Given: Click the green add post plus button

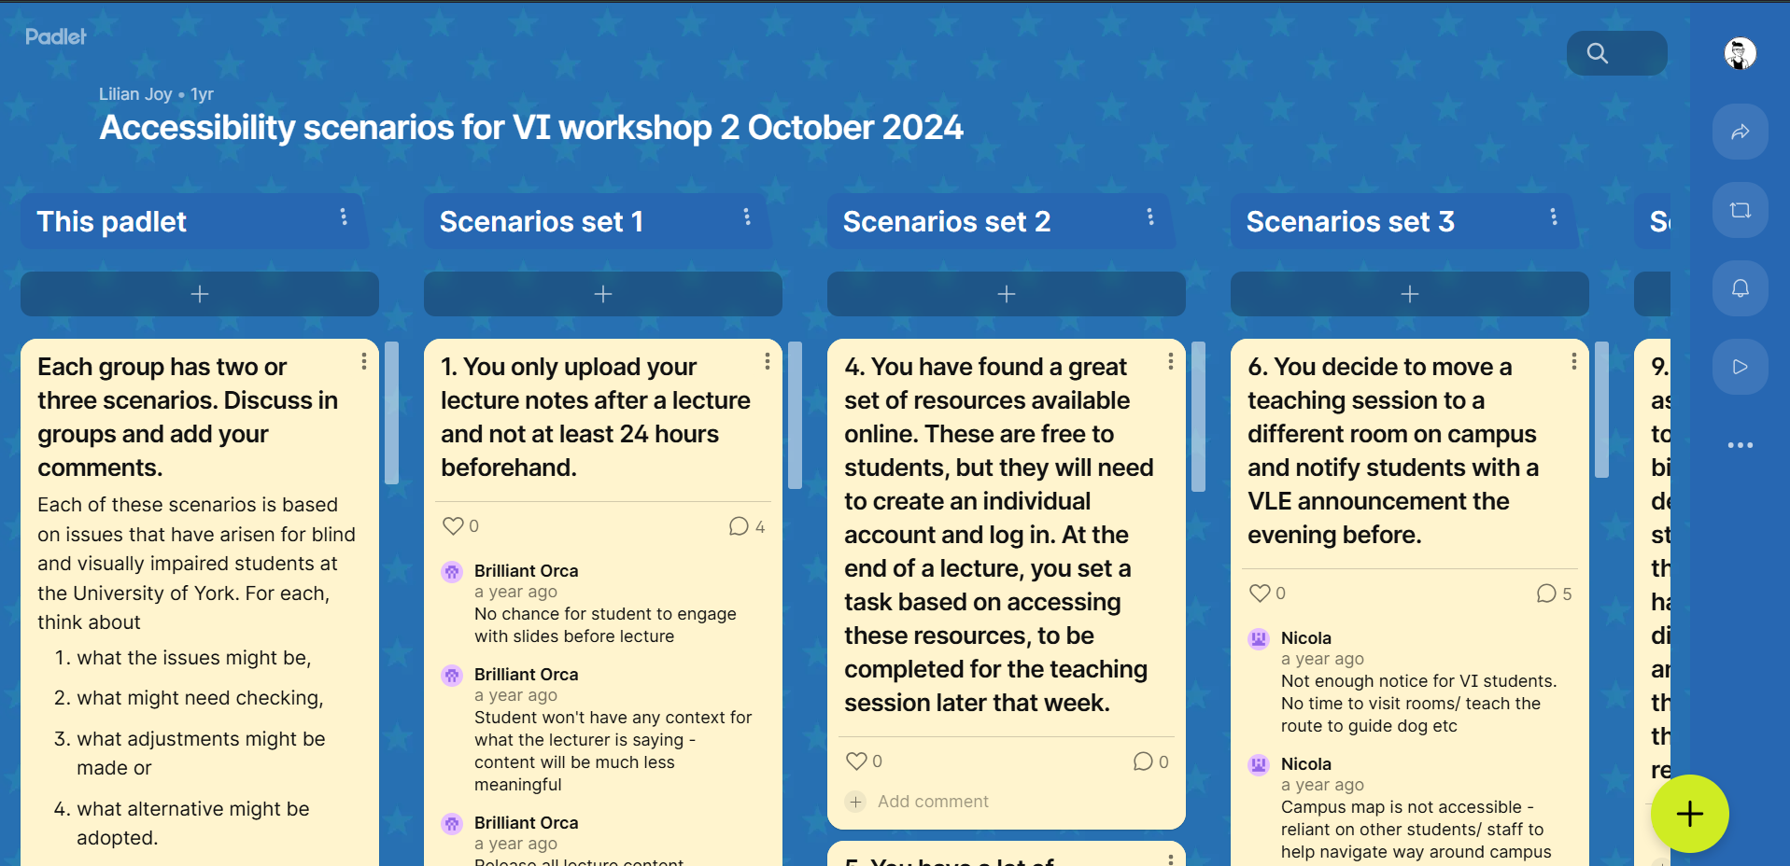Looking at the screenshot, I should tap(1689, 814).
